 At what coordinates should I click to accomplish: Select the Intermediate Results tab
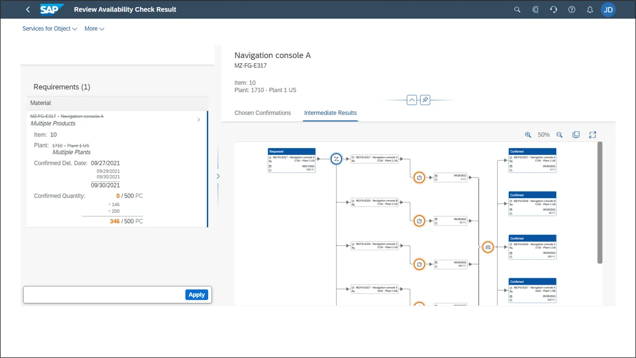(x=330, y=113)
